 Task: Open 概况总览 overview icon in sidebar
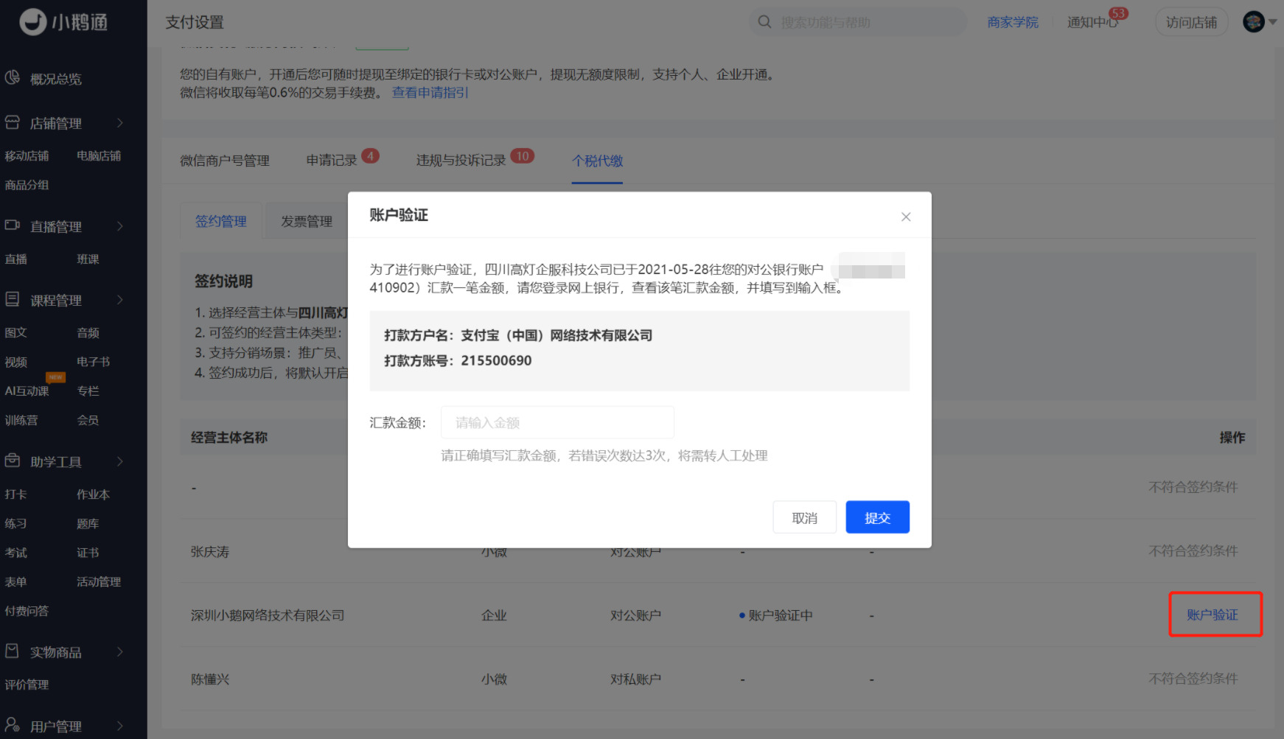[13, 78]
